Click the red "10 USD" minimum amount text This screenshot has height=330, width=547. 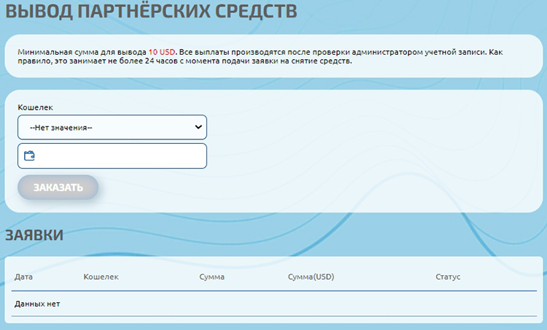pyautogui.click(x=162, y=53)
